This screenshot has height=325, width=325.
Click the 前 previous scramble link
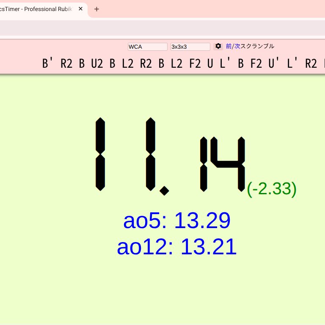coord(229,46)
